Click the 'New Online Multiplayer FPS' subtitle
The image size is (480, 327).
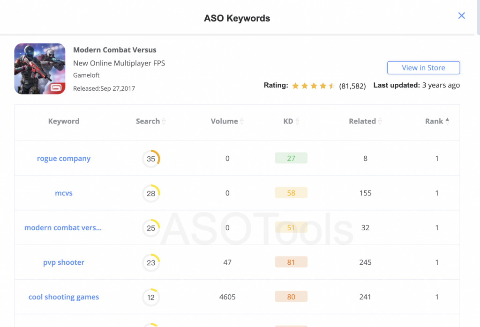click(x=119, y=63)
